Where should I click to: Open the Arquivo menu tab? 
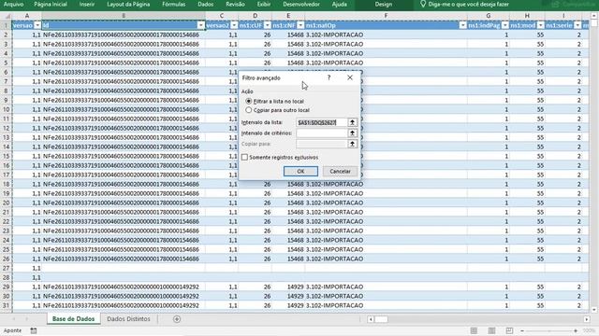tap(13, 4)
